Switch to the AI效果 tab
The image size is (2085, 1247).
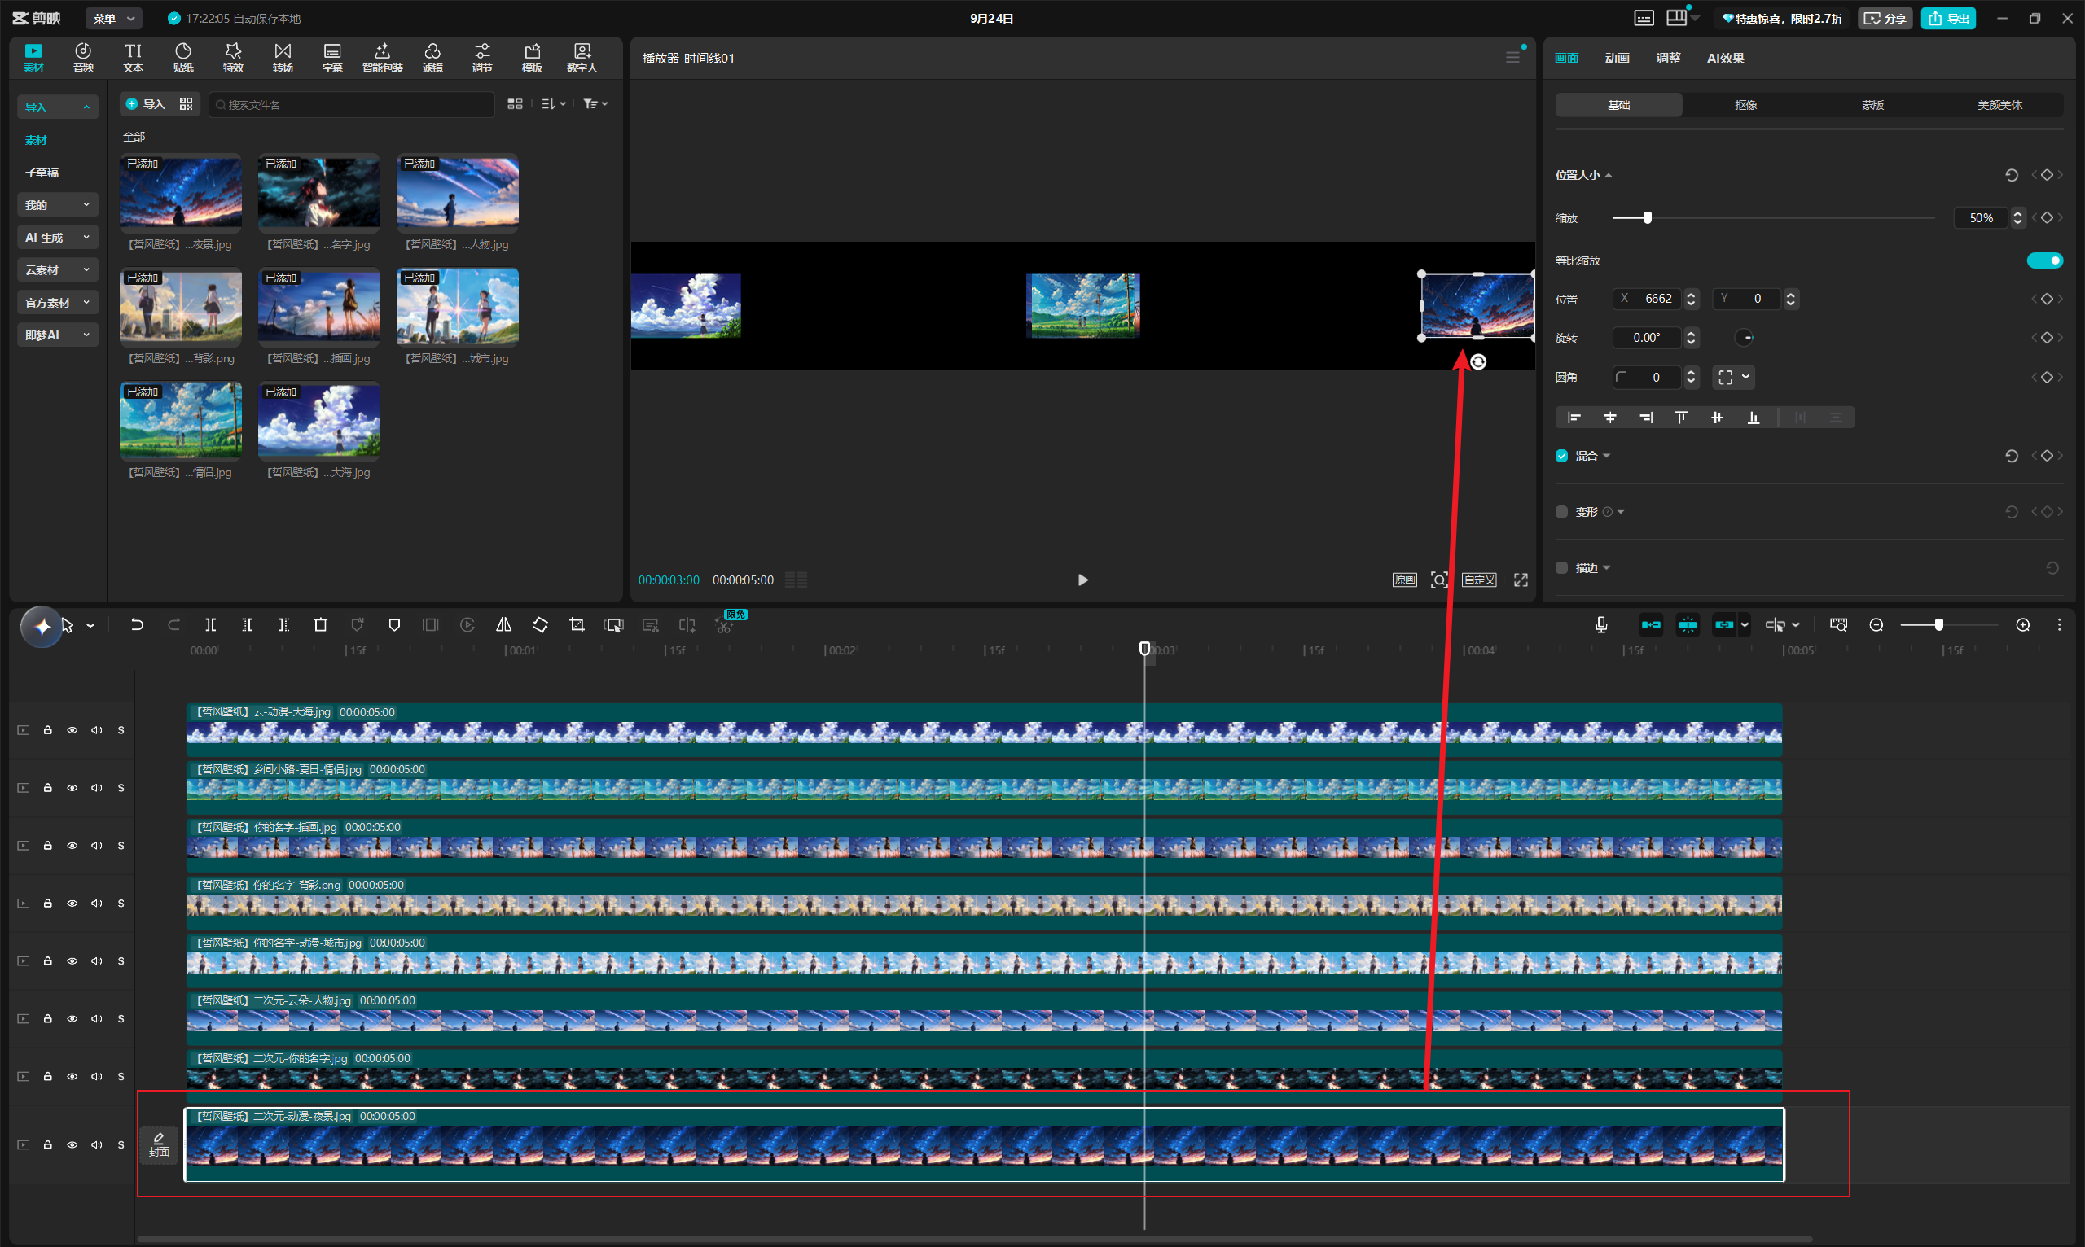[x=1725, y=58]
